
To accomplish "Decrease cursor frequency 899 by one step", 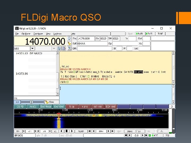I will [x=94, y=131].
